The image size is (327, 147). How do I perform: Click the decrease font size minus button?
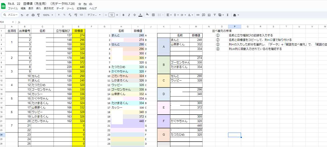106,15
